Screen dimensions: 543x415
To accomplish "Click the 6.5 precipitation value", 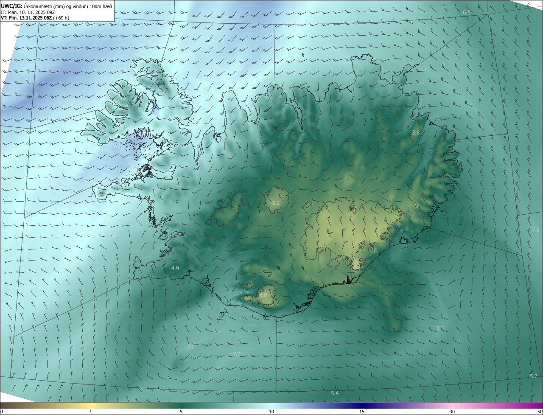I will [467, 13].
